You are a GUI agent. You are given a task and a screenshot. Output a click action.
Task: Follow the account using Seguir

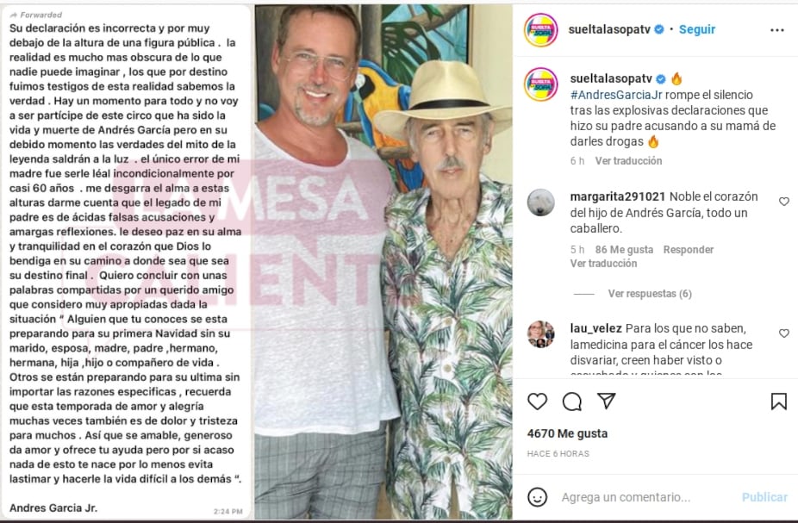(x=696, y=29)
